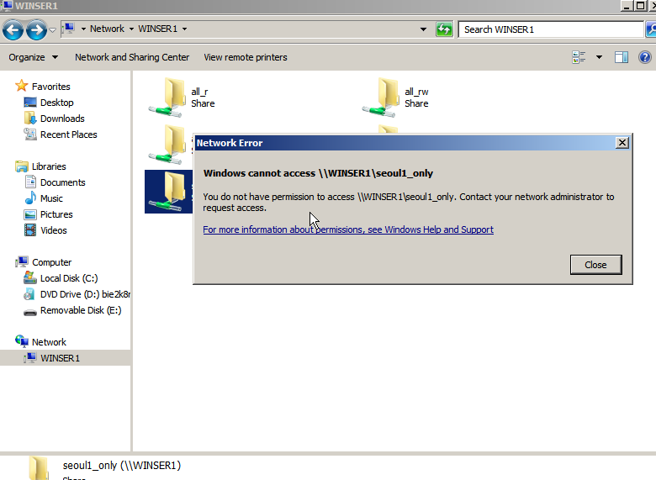Click the Favorites star icon
This screenshot has height=480, width=656.
click(x=21, y=86)
